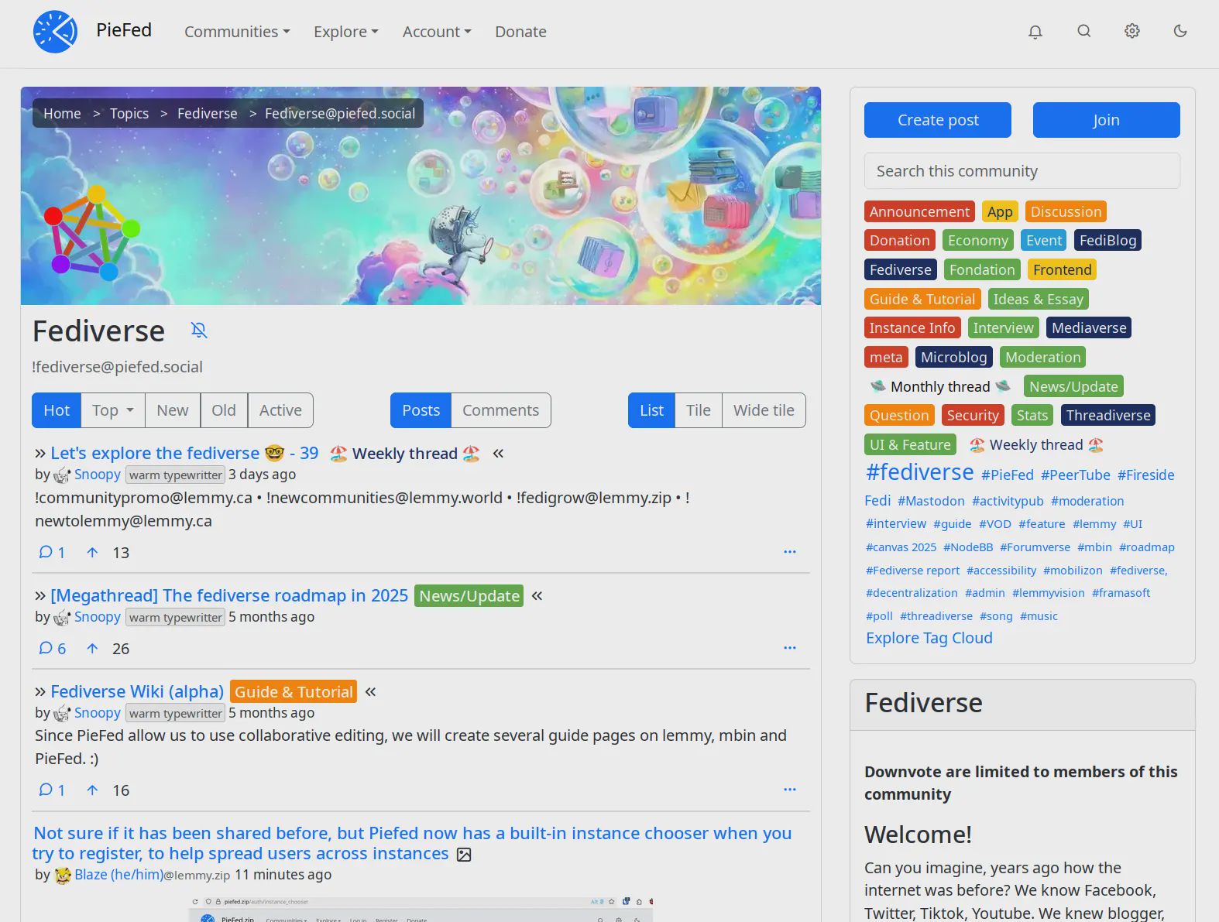
Task: Focus the Search this community field
Action: pos(1022,171)
